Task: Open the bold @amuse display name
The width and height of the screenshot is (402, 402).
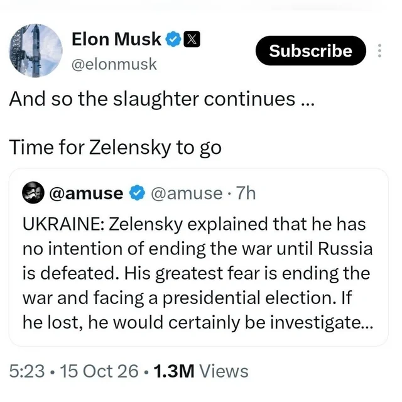Action: 86,193
